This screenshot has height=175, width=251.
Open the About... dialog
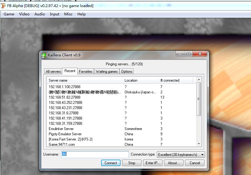click(x=174, y=163)
